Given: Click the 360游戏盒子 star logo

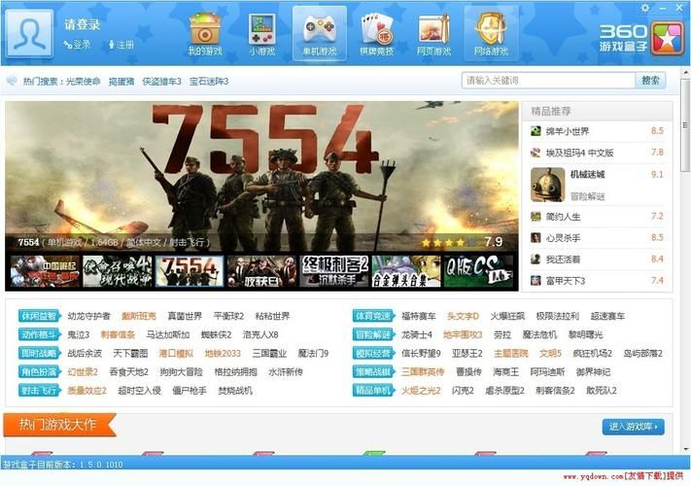Looking at the screenshot, I should [x=668, y=38].
